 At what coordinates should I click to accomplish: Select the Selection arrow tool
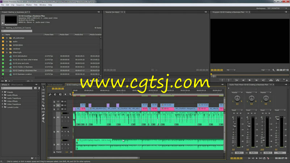tap(43, 87)
